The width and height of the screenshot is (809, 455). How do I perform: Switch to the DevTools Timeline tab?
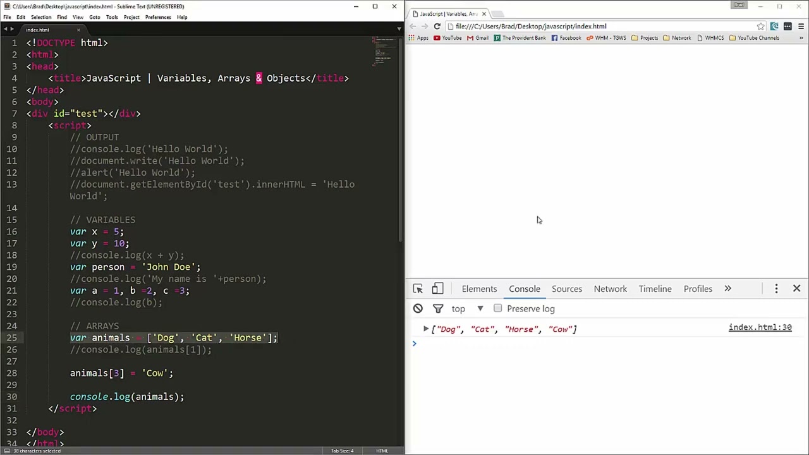pyautogui.click(x=655, y=289)
